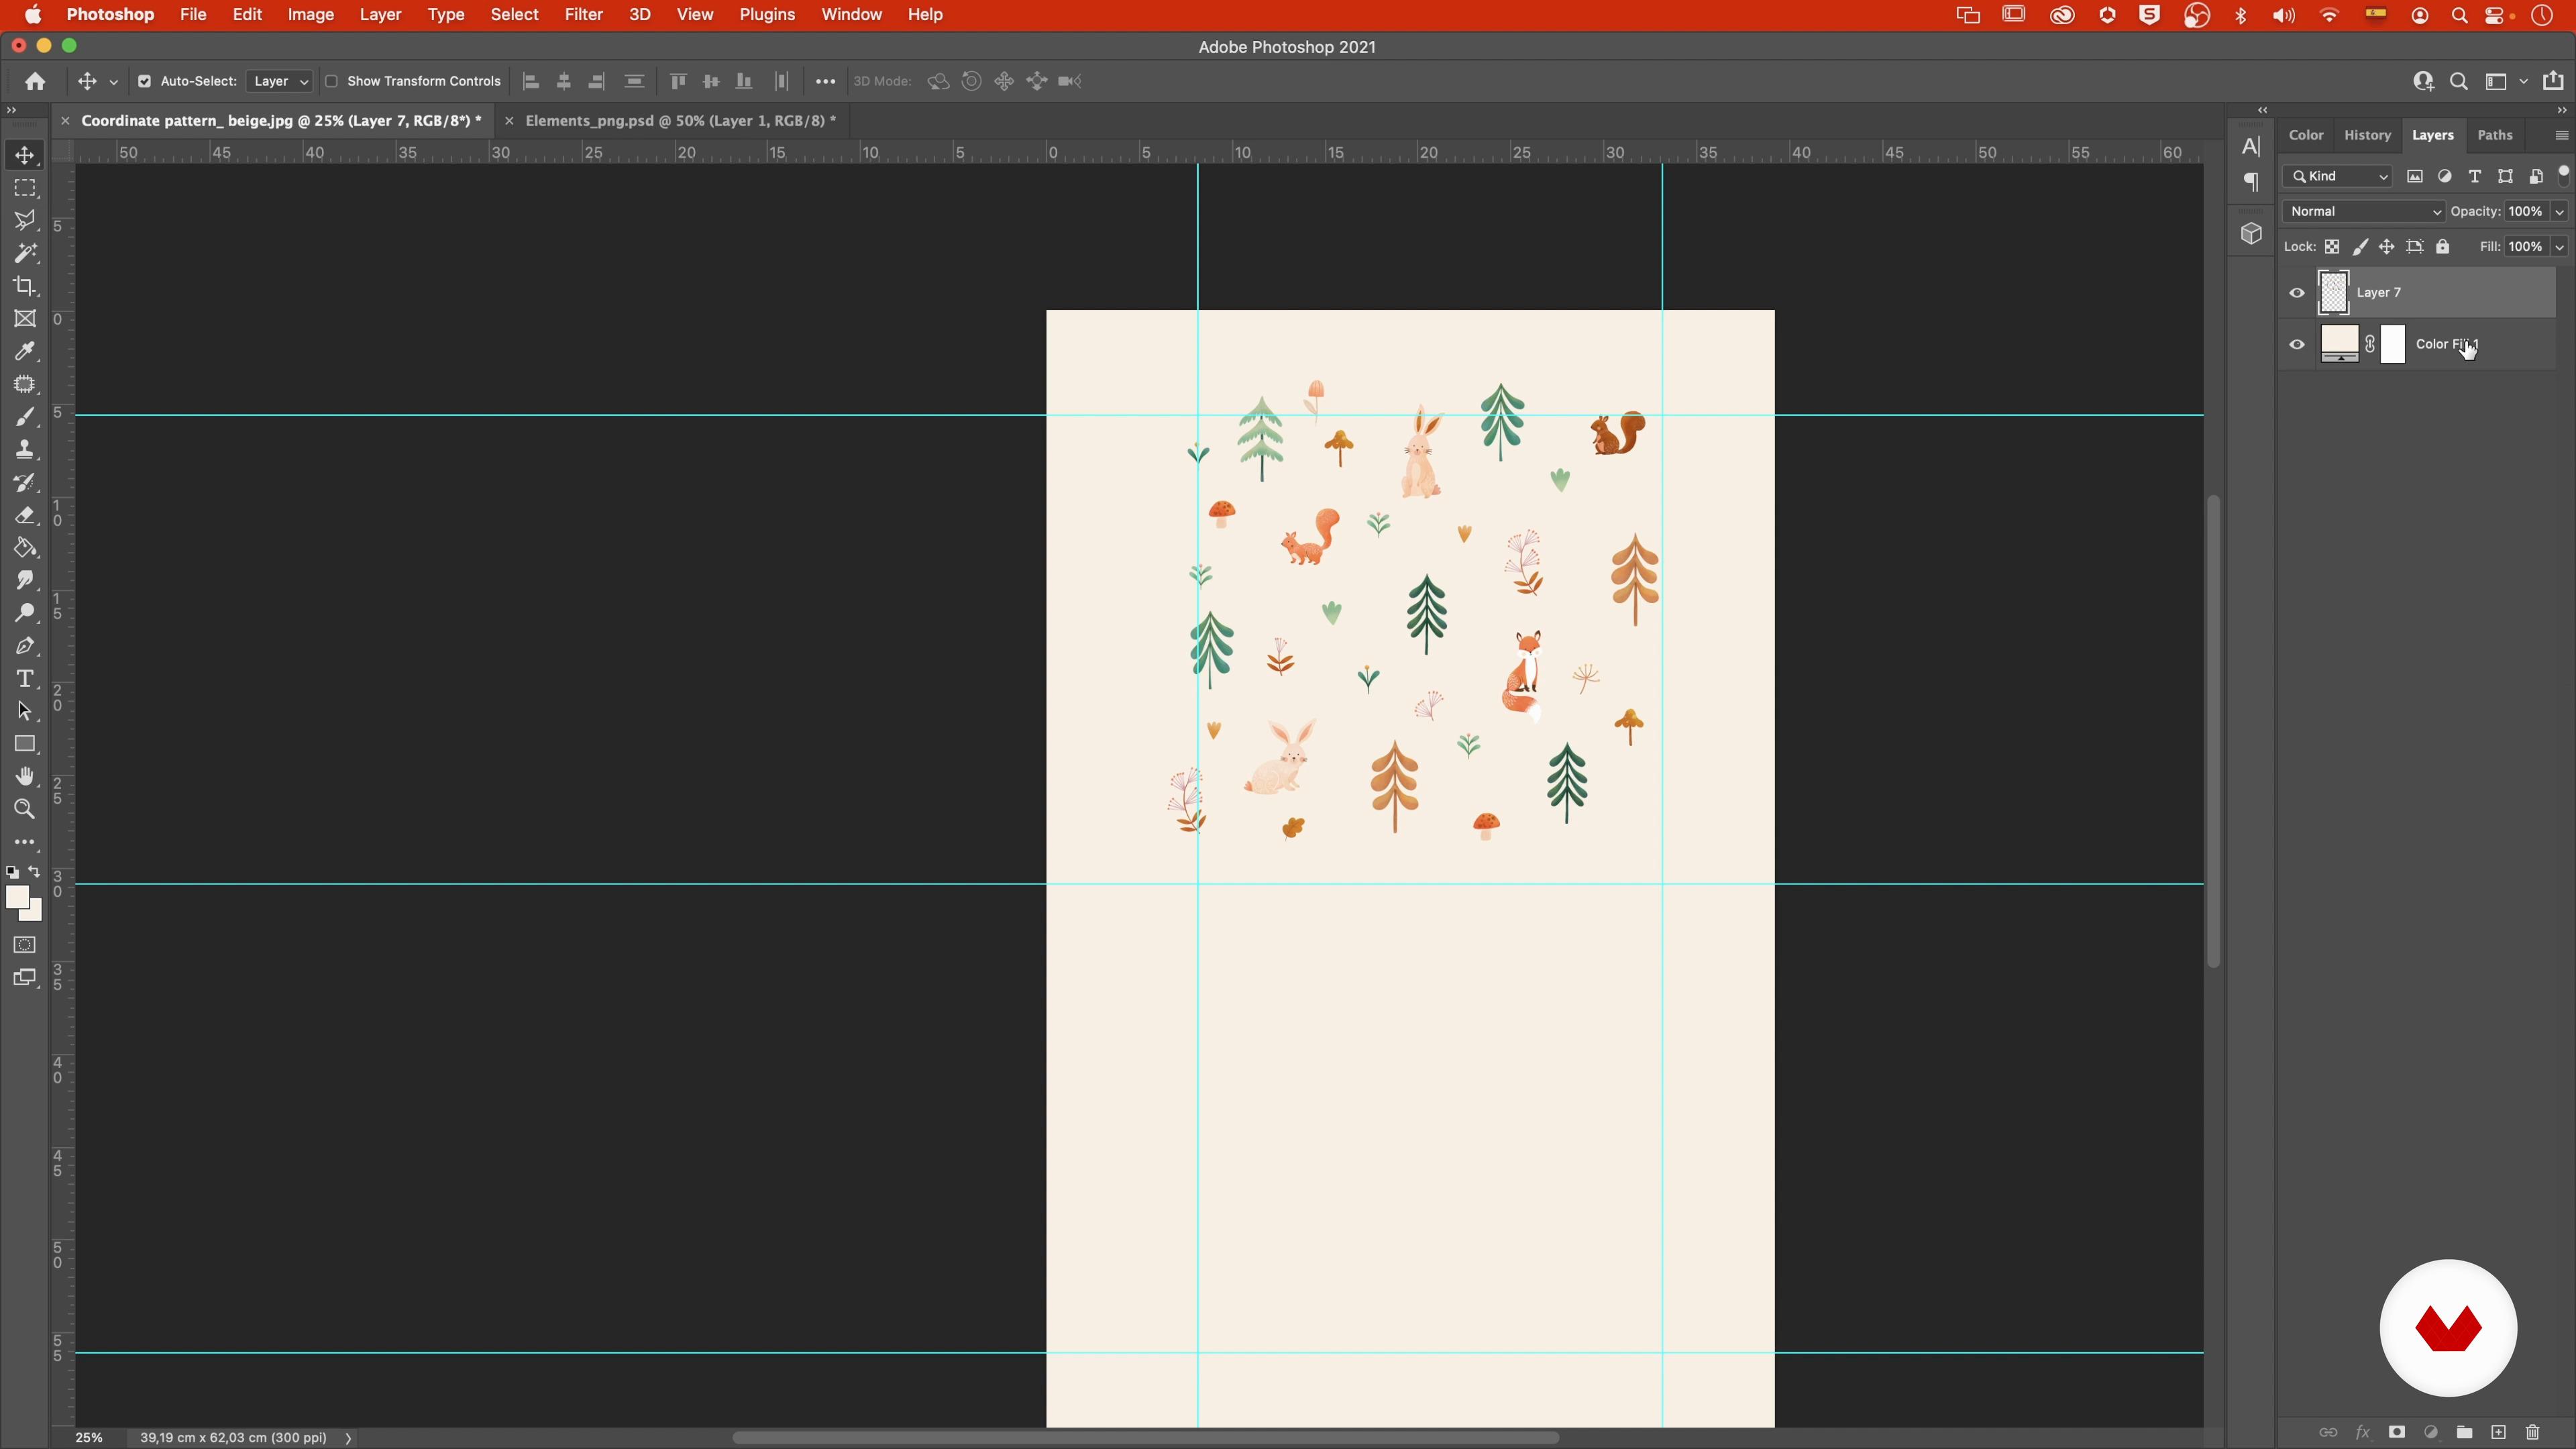Viewport: 2576px width, 1449px height.
Task: Open the blend mode Normal dropdown
Action: pos(2363,211)
